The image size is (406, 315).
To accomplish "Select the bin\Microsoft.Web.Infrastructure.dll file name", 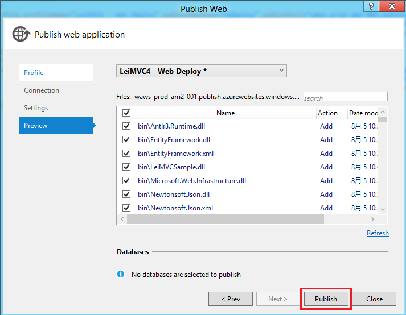I will [x=192, y=180].
